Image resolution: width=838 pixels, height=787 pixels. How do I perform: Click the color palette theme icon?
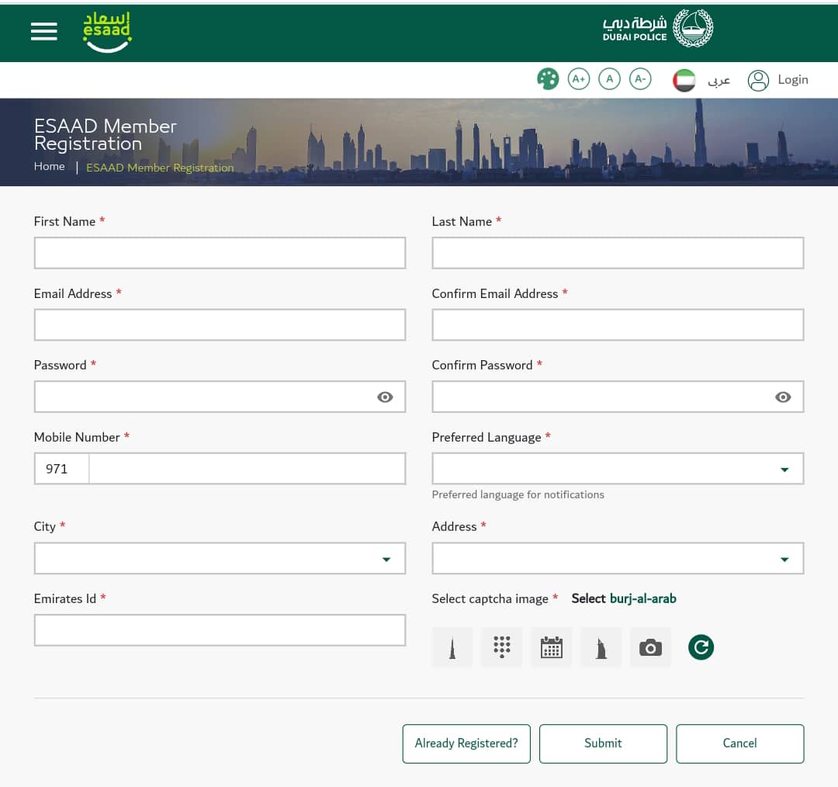point(548,79)
